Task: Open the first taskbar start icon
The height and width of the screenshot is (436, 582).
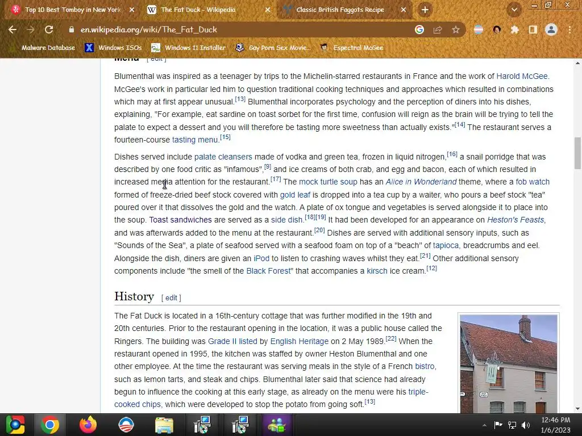Action: [15, 425]
